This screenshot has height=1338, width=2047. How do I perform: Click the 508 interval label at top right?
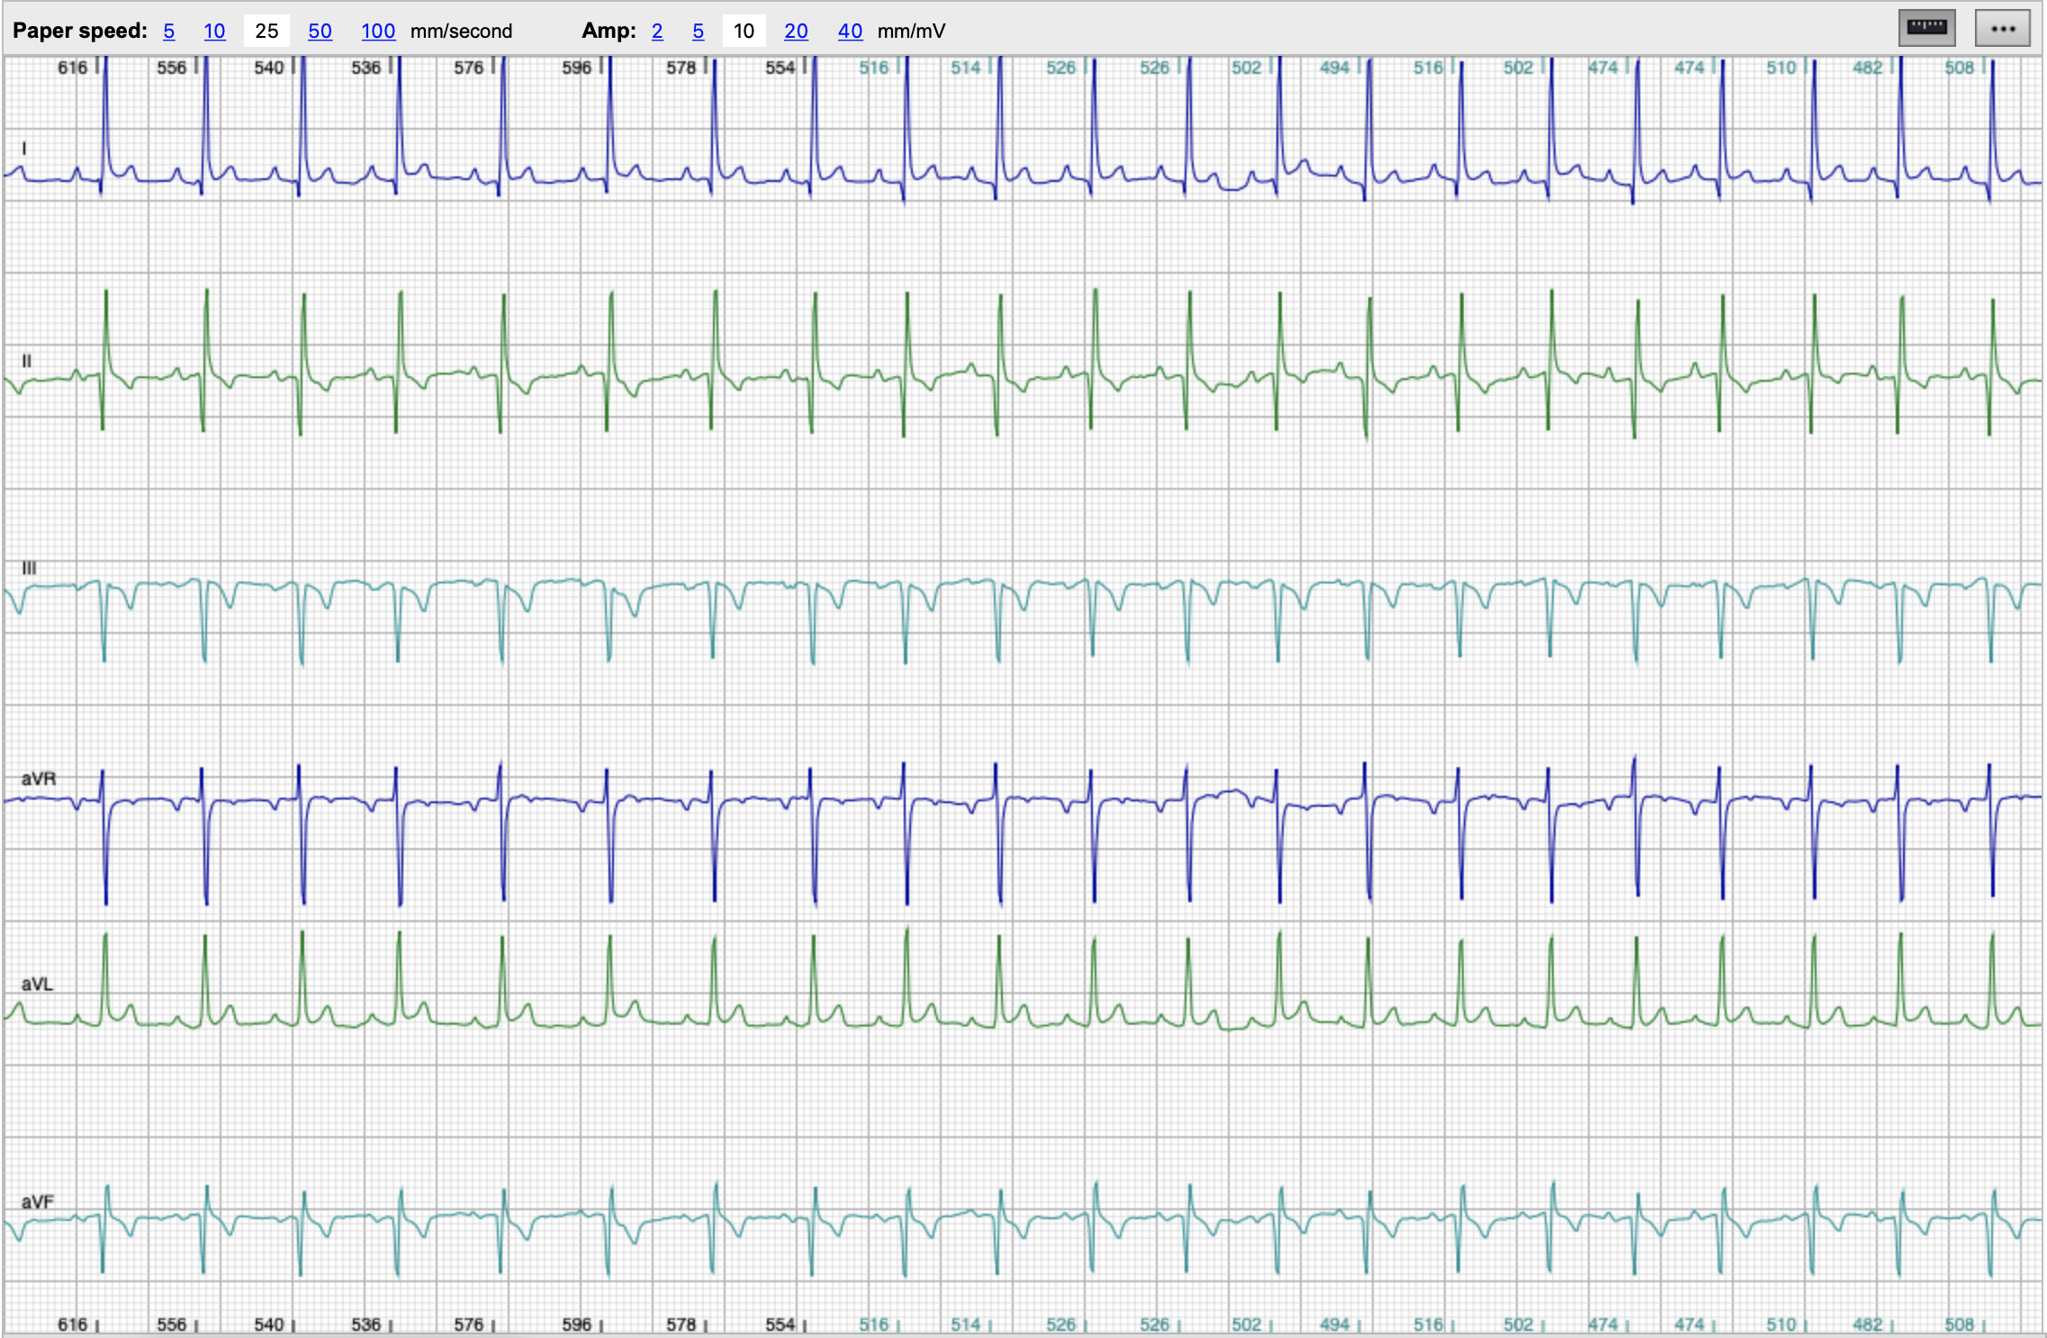tap(1959, 68)
